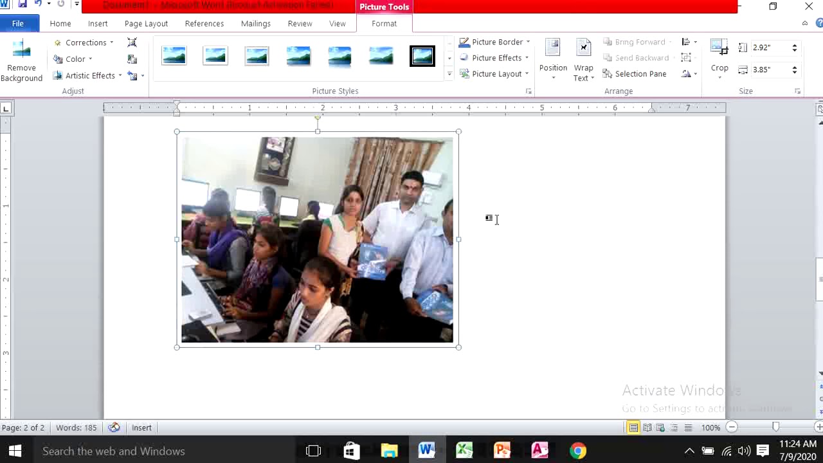
Task: Open the Selection Pane
Action: pyautogui.click(x=634, y=74)
